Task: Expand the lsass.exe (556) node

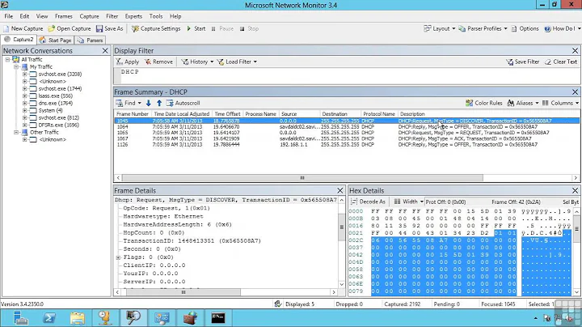Action: point(25,96)
